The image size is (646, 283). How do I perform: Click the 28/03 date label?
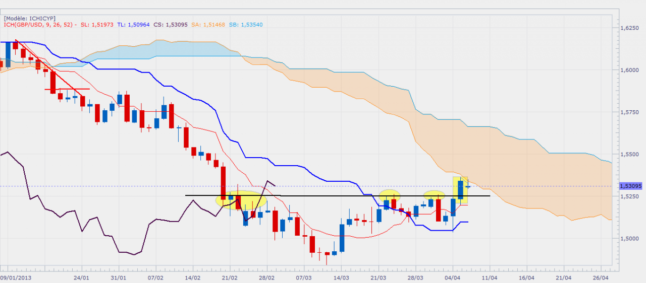click(x=416, y=278)
